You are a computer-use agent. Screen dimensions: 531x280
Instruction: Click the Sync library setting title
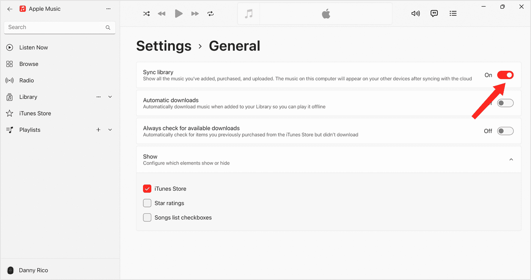click(158, 72)
